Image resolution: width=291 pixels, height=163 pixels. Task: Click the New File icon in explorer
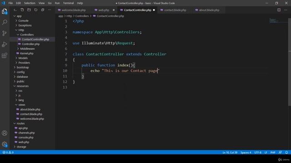click(22, 10)
